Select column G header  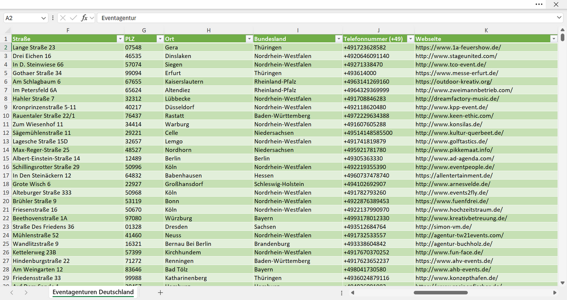(144, 30)
